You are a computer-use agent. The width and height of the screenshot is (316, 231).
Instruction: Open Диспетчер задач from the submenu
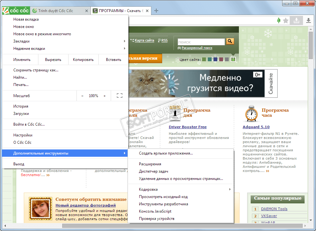(181, 171)
